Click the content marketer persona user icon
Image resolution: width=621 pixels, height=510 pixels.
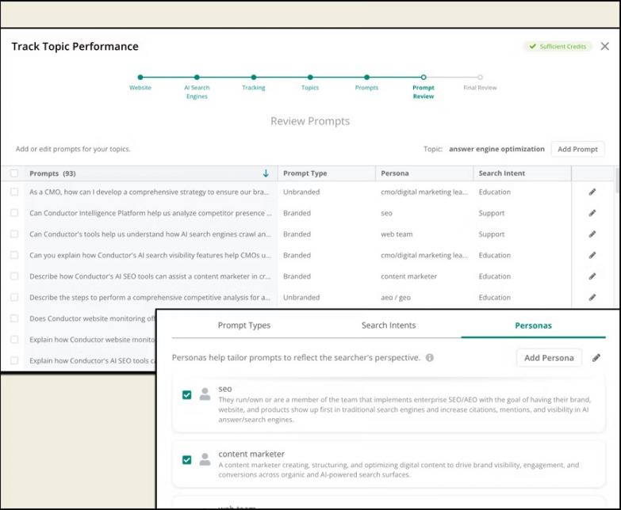click(x=205, y=459)
